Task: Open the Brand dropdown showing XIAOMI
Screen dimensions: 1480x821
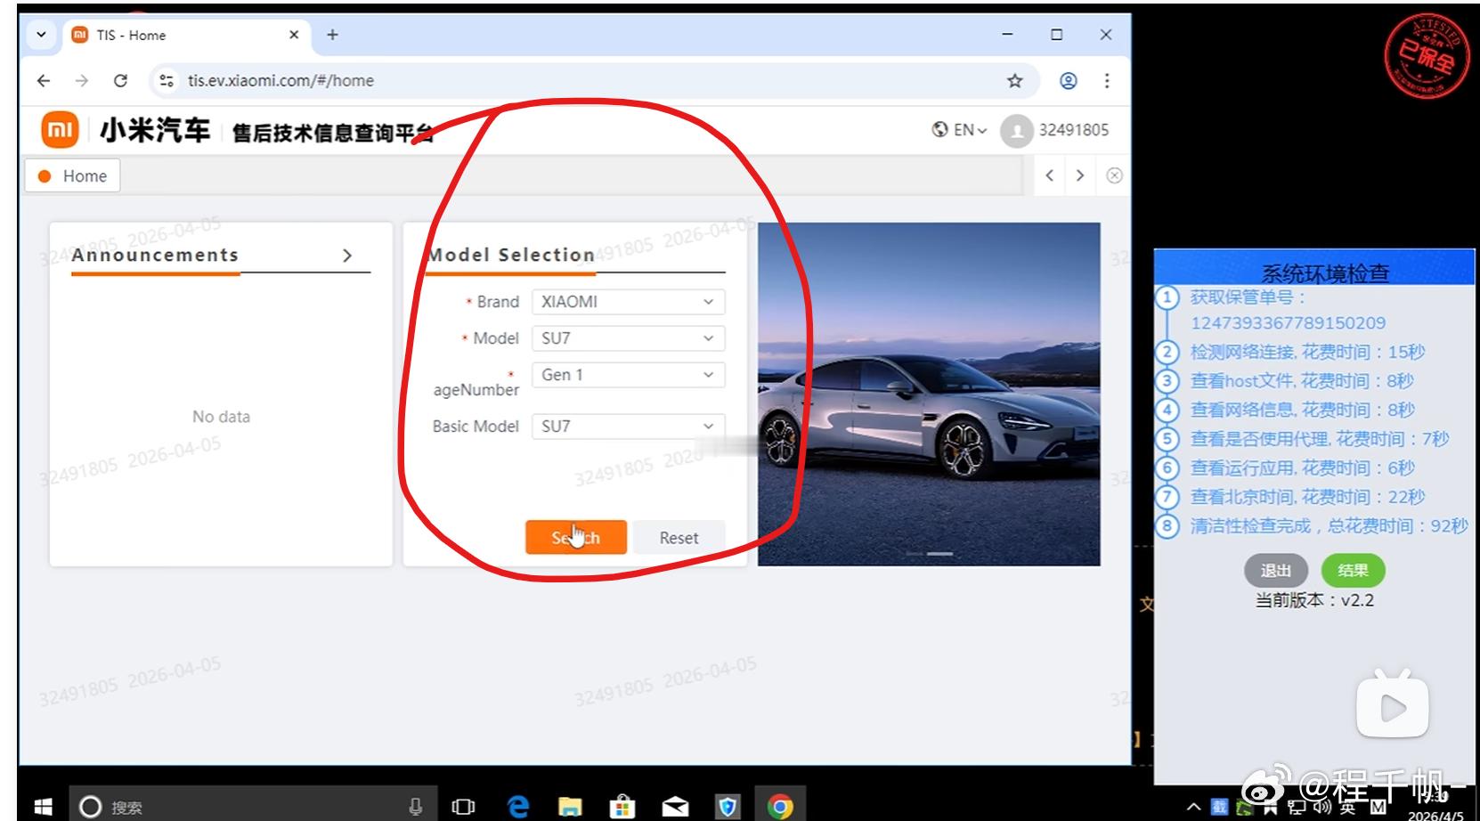Action: tap(628, 302)
